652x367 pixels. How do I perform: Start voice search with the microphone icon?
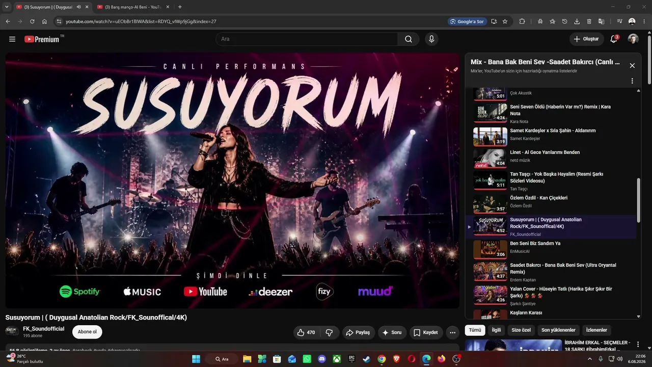pos(431,39)
